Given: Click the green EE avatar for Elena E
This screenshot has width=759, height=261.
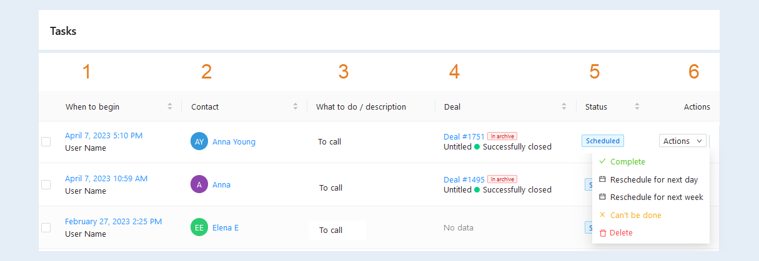Looking at the screenshot, I should [x=199, y=227].
